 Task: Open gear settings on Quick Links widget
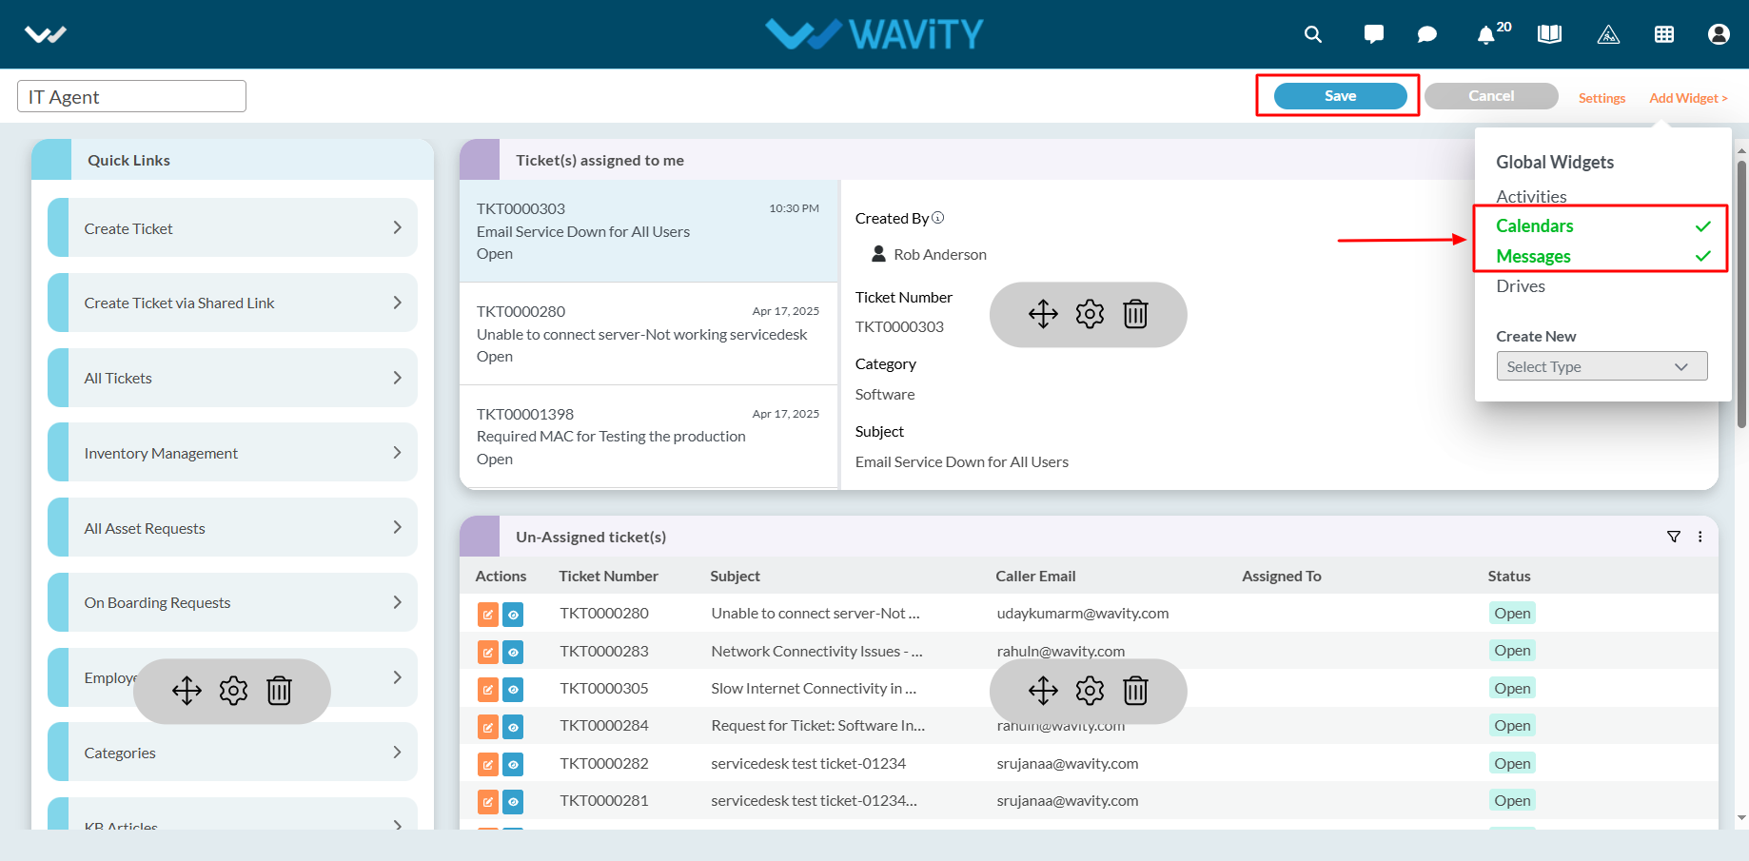click(233, 691)
